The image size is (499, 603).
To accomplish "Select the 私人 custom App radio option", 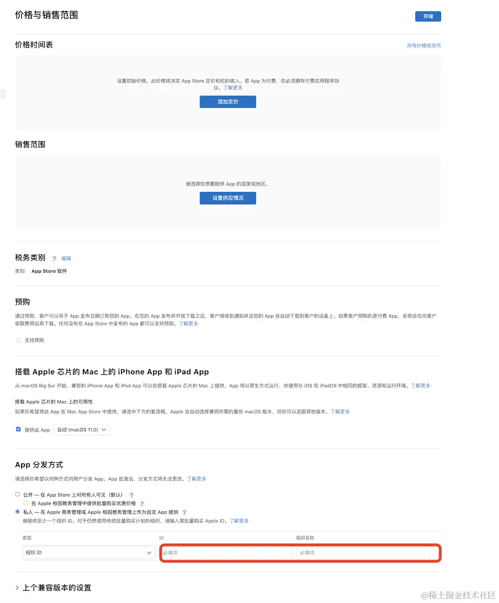I will pyautogui.click(x=17, y=512).
